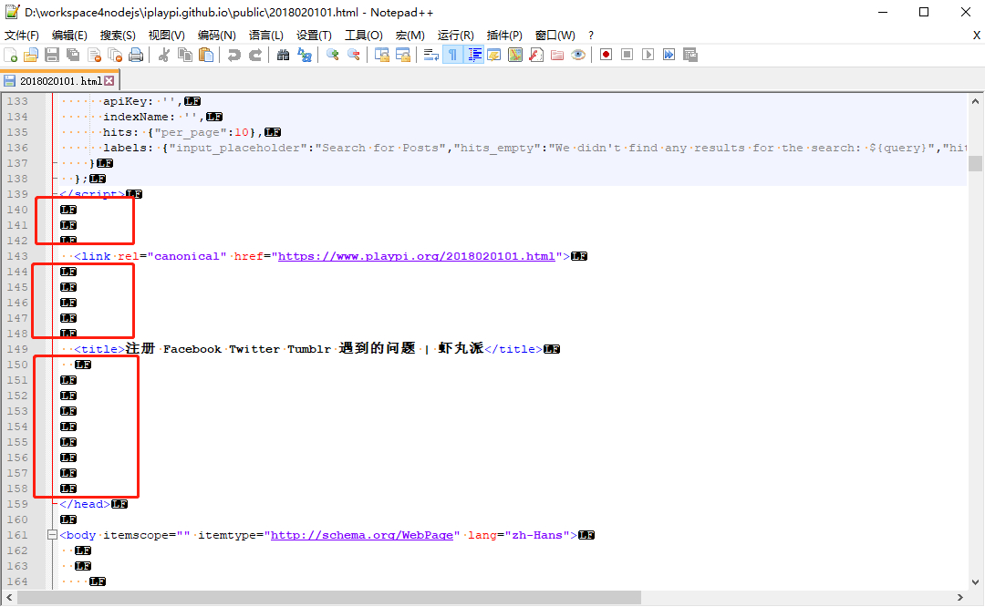Click the horizontal scrollbar left arrow
This screenshot has width=985, height=607.
(9, 597)
